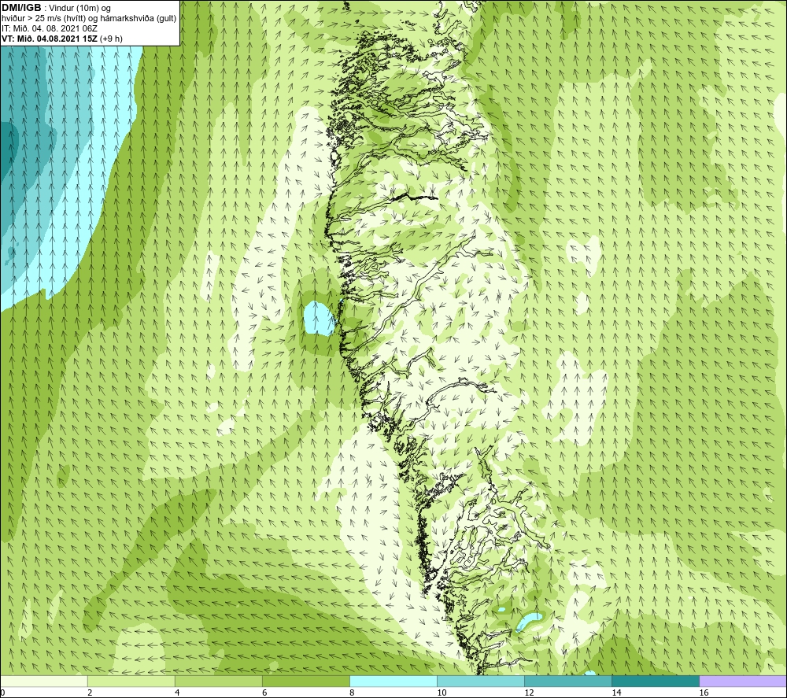Click the cyan 8–10 m/s legend swatch

pos(393,681)
